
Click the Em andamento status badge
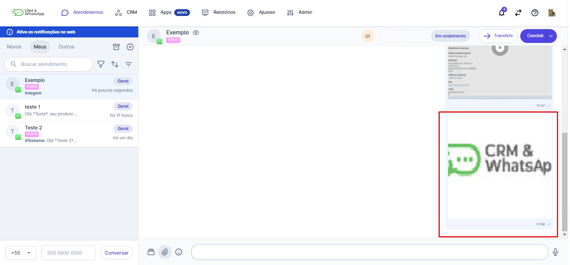pyautogui.click(x=450, y=36)
